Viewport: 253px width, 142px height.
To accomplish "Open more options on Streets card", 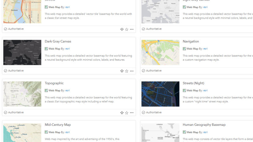I will click(x=132, y=29).
